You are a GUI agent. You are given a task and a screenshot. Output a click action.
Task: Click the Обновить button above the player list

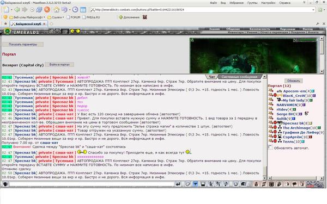(293, 81)
